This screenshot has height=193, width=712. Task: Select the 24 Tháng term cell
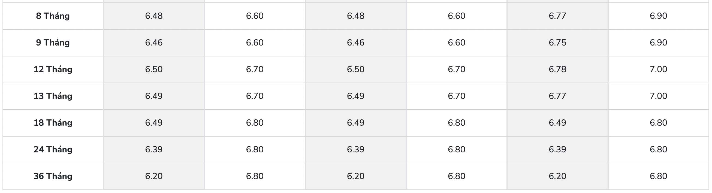(x=53, y=150)
